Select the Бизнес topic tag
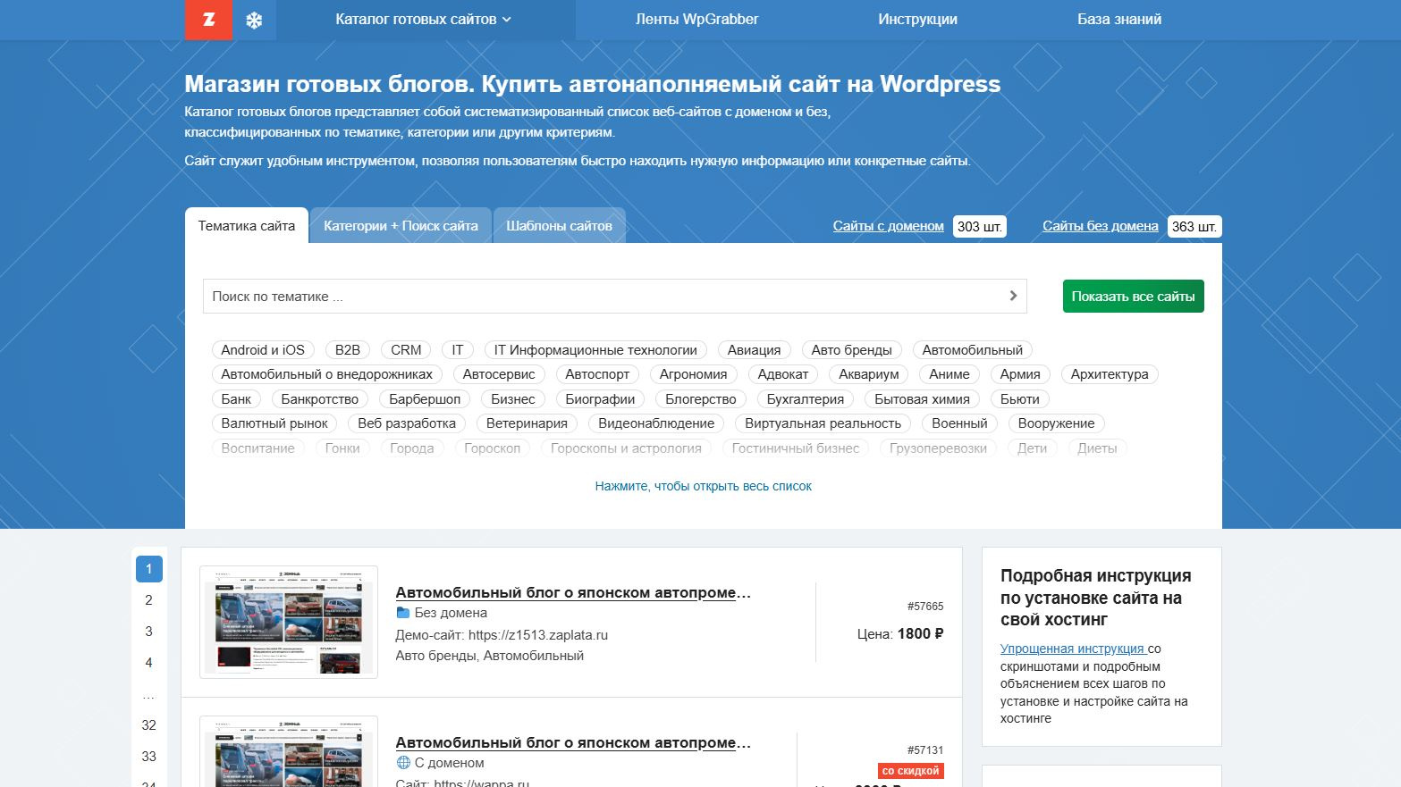This screenshot has width=1401, height=787. pos(513,399)
